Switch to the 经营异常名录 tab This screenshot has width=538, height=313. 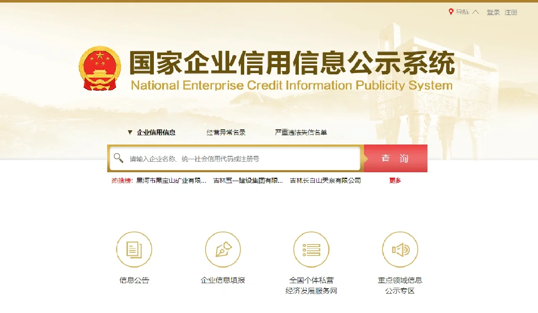point(226,132)
